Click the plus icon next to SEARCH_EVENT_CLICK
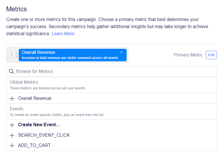 pyautogui.click(x=12, y=135)
